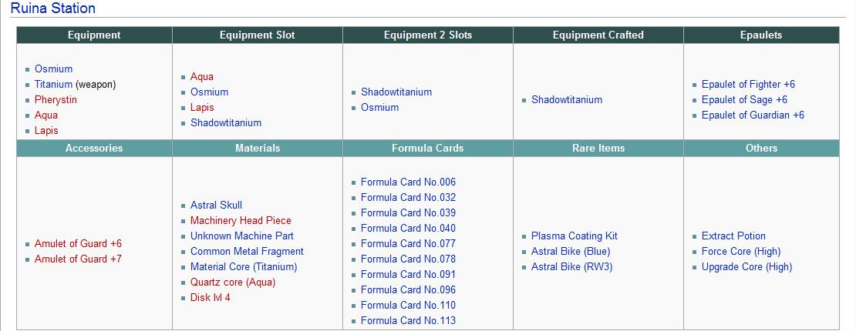Image resolution: width=856 pixels, height=331 pixels.
Task: Open Amulet of Guard +6 link
Action: click(78, 244)
